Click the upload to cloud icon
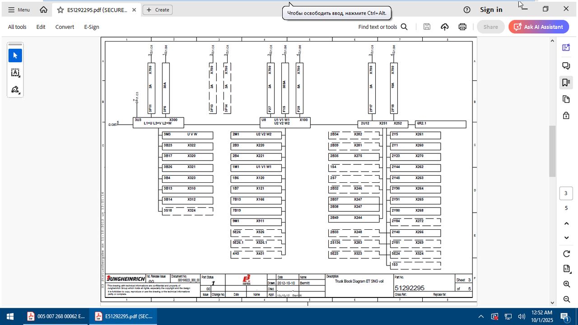Screen dimensions: 578x325 [x=445, y=27]
